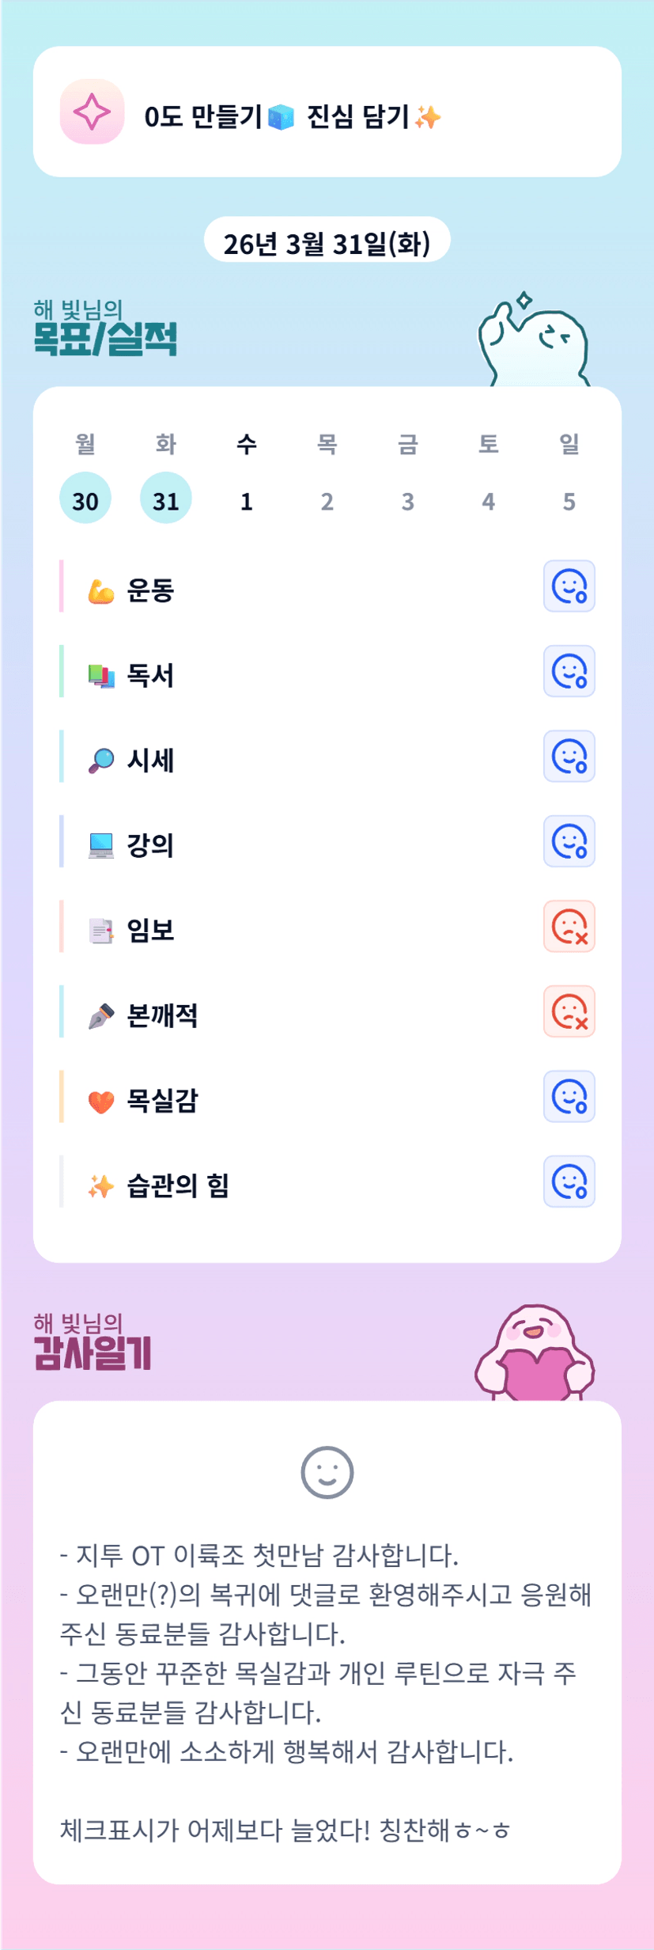Toggle the 운동 goal status face
Image resolution: width=654 pixels, height=1950 pixels.
[x=569, y=586]
